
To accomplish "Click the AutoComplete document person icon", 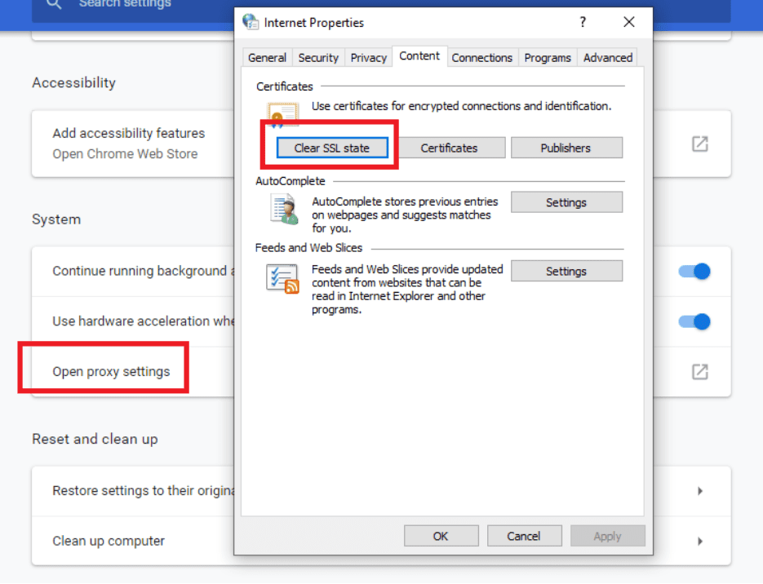I will 284,209.
